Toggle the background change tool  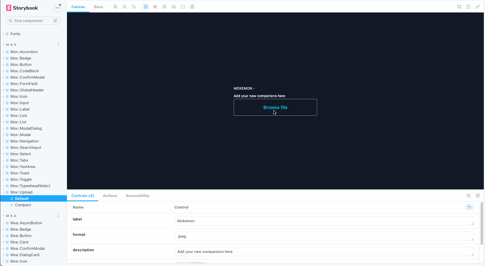click(146, 7)
